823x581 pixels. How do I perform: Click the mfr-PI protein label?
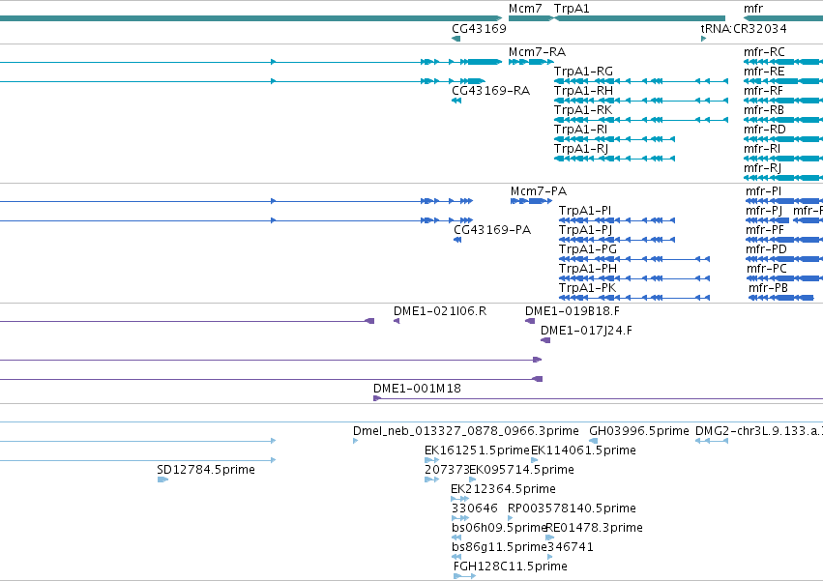[x=763, y=191]
